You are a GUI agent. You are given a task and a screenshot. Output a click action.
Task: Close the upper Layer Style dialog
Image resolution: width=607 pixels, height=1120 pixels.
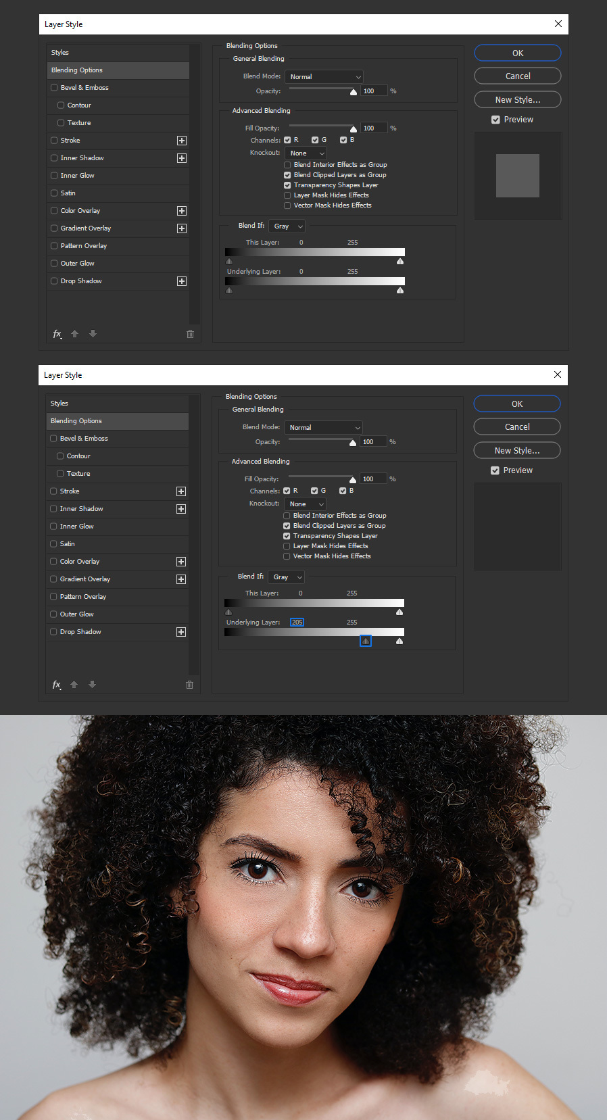tap(558, 24)
